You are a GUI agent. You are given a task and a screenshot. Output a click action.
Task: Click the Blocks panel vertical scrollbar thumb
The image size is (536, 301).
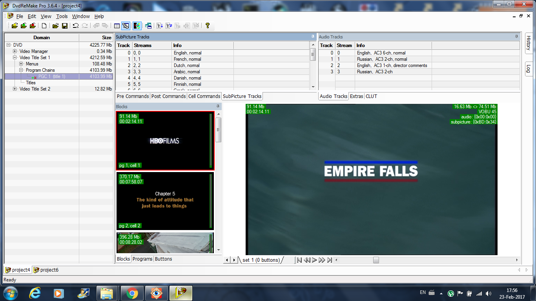click(219, 129)
